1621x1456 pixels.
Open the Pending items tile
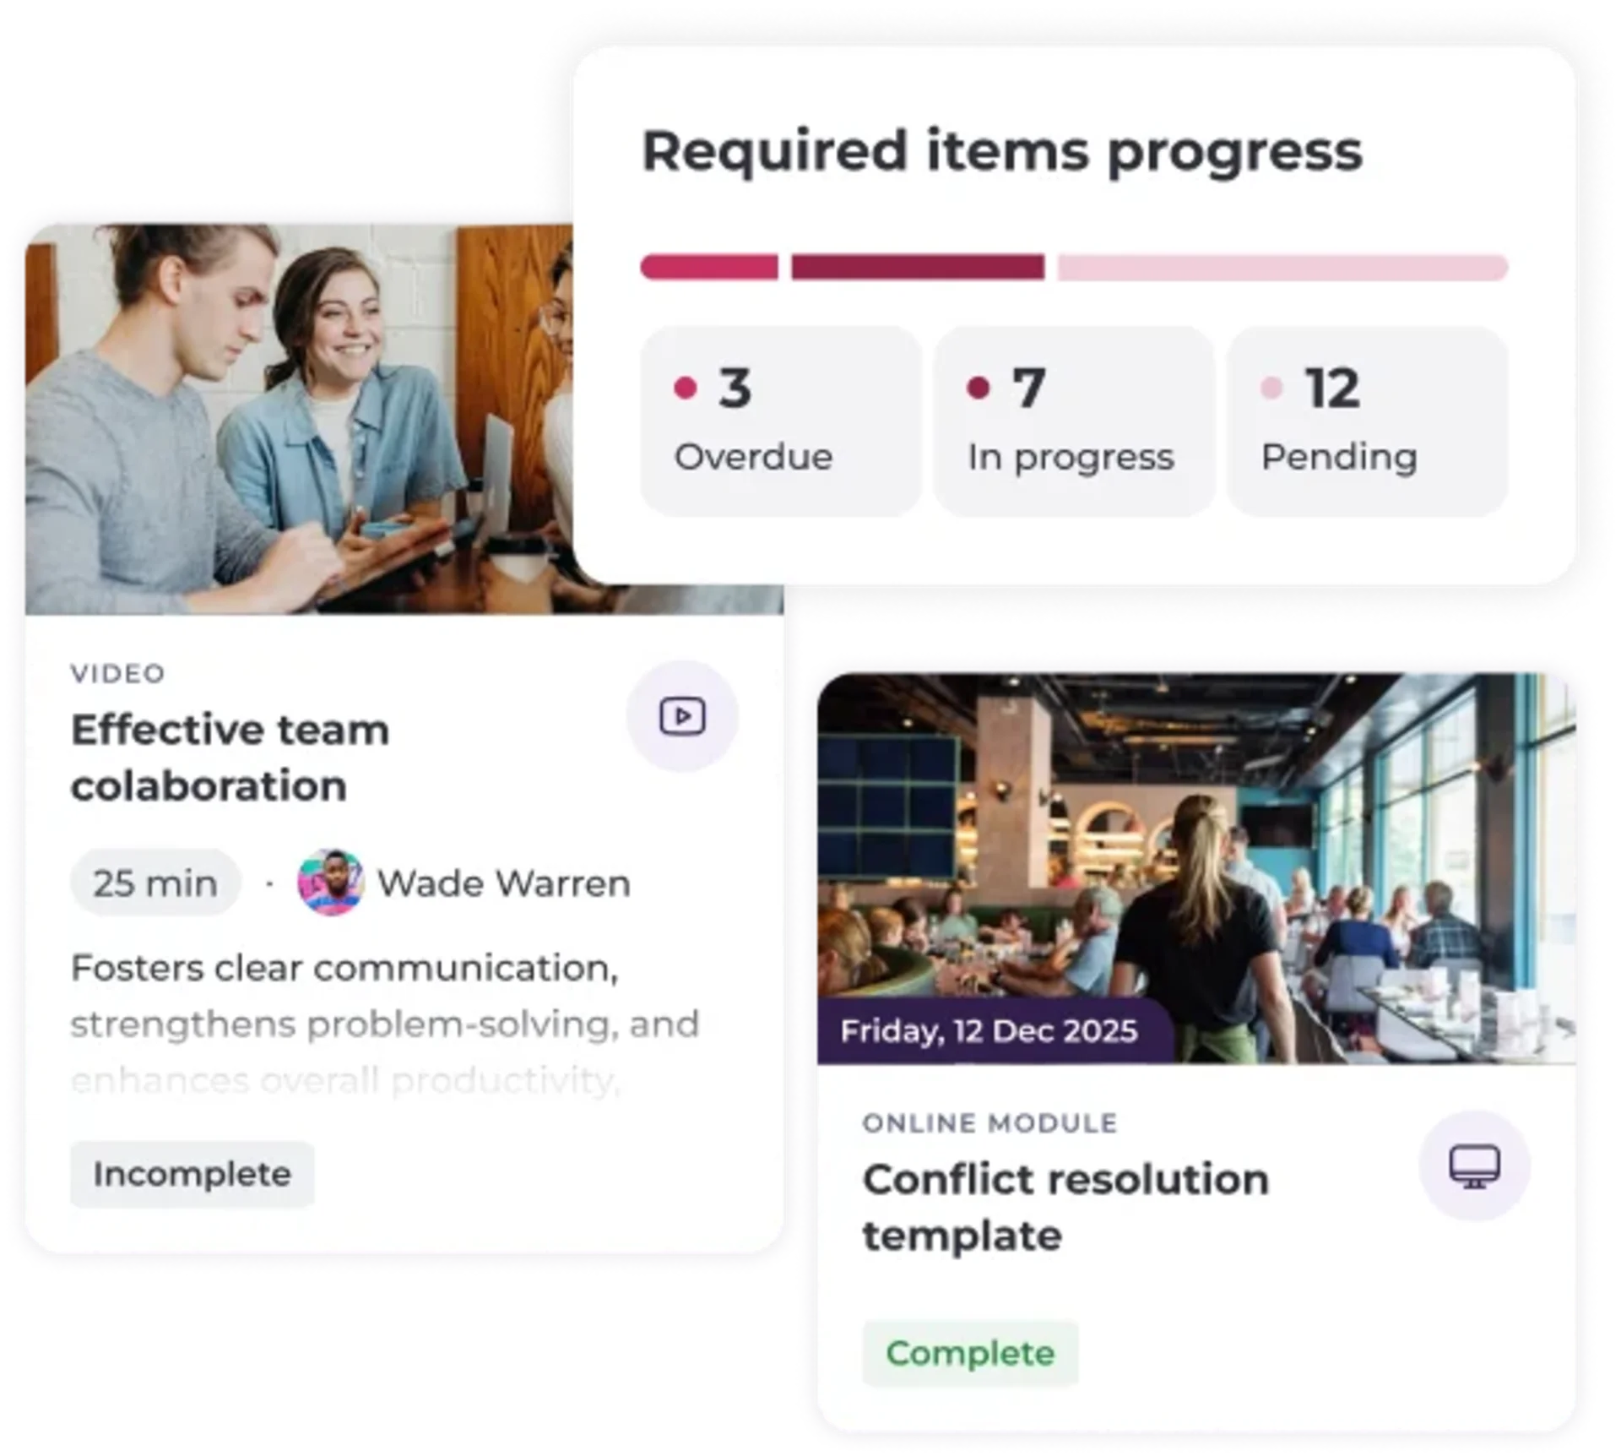(x=1368, y=421)
